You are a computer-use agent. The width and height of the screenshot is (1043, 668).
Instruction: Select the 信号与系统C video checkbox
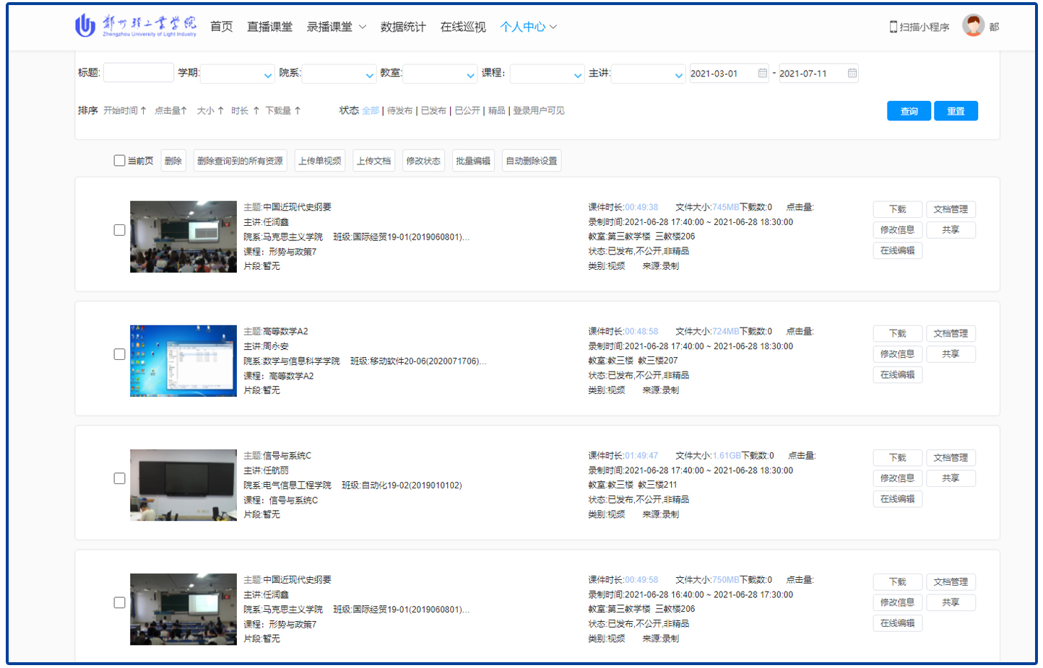tap(119, 478)
